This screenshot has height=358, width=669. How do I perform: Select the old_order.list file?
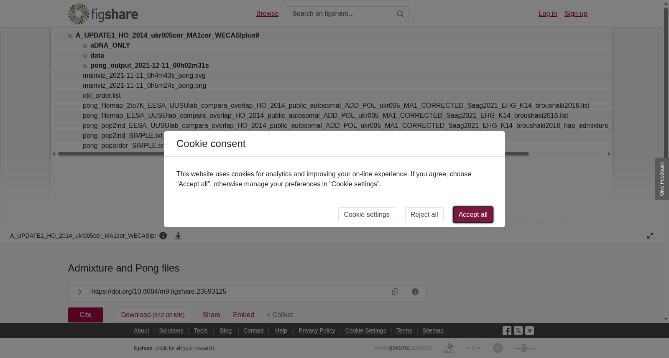pos(102,96)
